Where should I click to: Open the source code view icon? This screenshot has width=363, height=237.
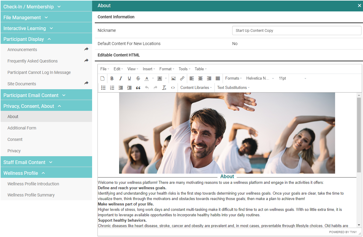(x=173, y=88)
